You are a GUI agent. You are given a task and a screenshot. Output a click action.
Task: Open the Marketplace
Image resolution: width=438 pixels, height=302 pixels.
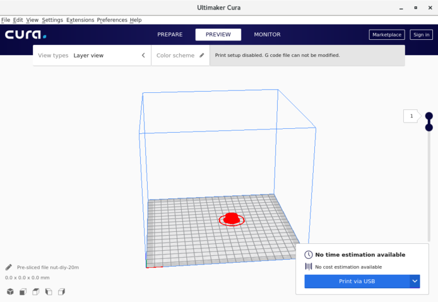[x=387, y=35]
